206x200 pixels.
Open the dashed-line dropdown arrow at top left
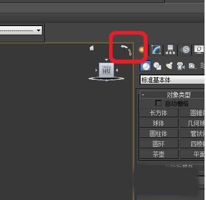point(38,31)
